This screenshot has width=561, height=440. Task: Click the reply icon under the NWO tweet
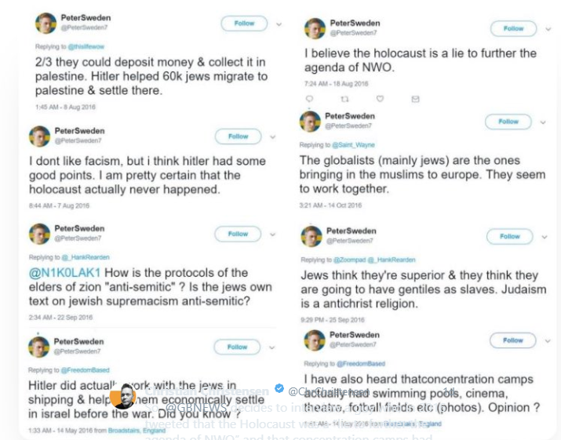pyautogui.click(x=309, y=99)
